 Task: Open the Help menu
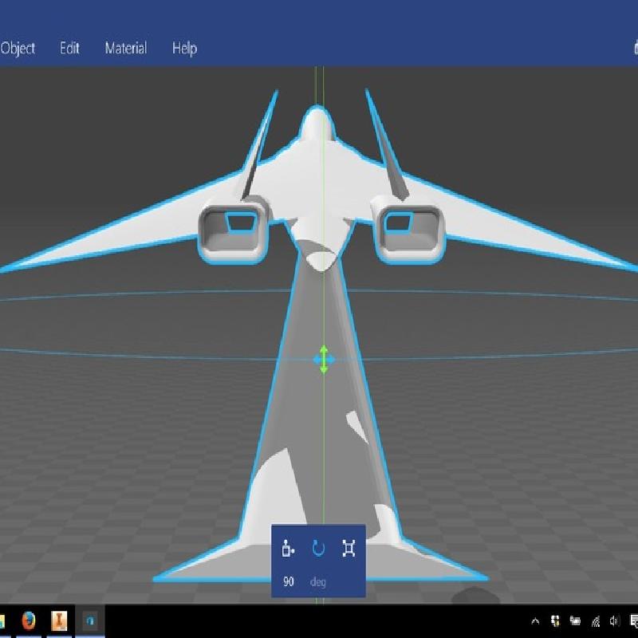click(184, 49)
